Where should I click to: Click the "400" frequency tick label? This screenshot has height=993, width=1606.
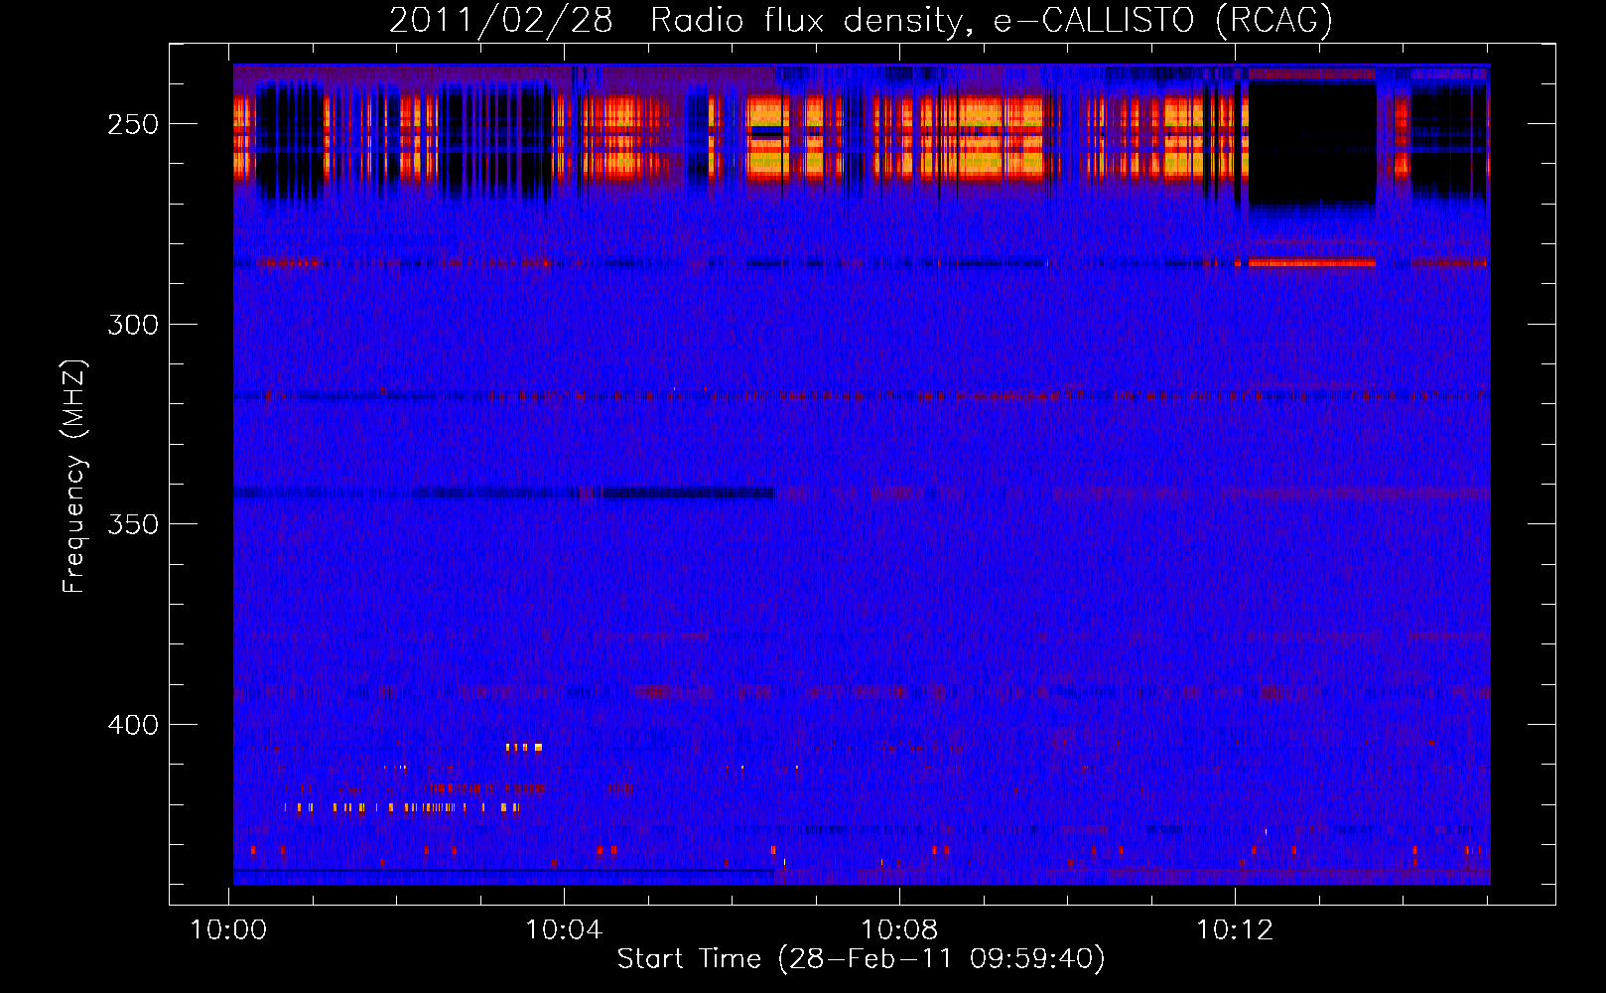pos(133,725)
